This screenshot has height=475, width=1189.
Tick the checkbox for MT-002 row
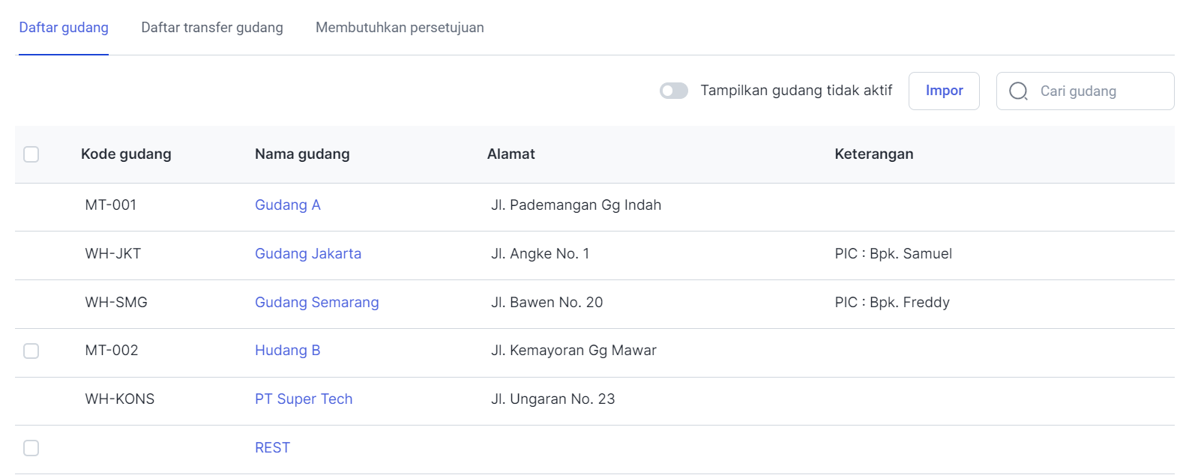[x=31, y=351]
